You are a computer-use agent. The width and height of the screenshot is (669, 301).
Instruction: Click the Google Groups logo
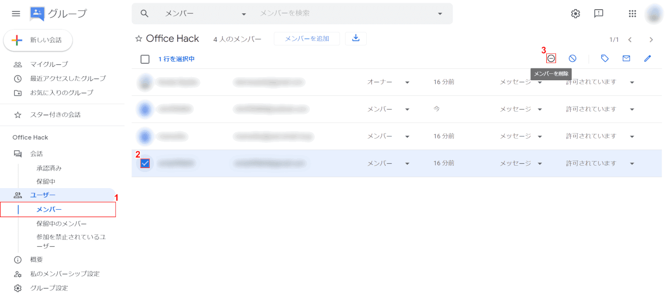[x=37, y=14]
